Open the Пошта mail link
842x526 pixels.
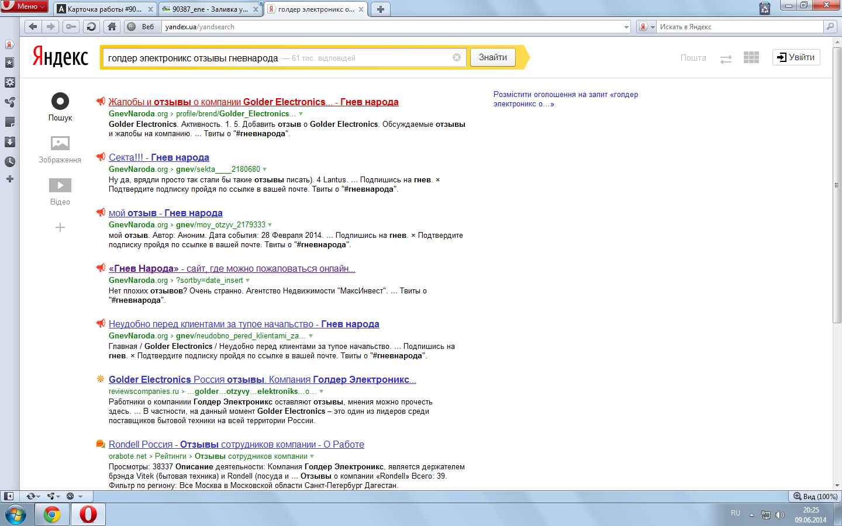click(693, 58)
